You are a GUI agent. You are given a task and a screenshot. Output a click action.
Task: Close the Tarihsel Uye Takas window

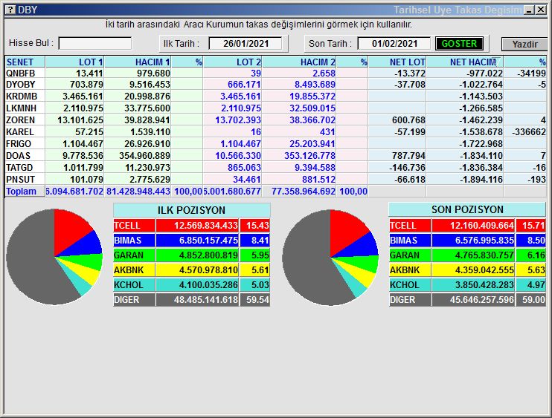[x=541, y=10]
